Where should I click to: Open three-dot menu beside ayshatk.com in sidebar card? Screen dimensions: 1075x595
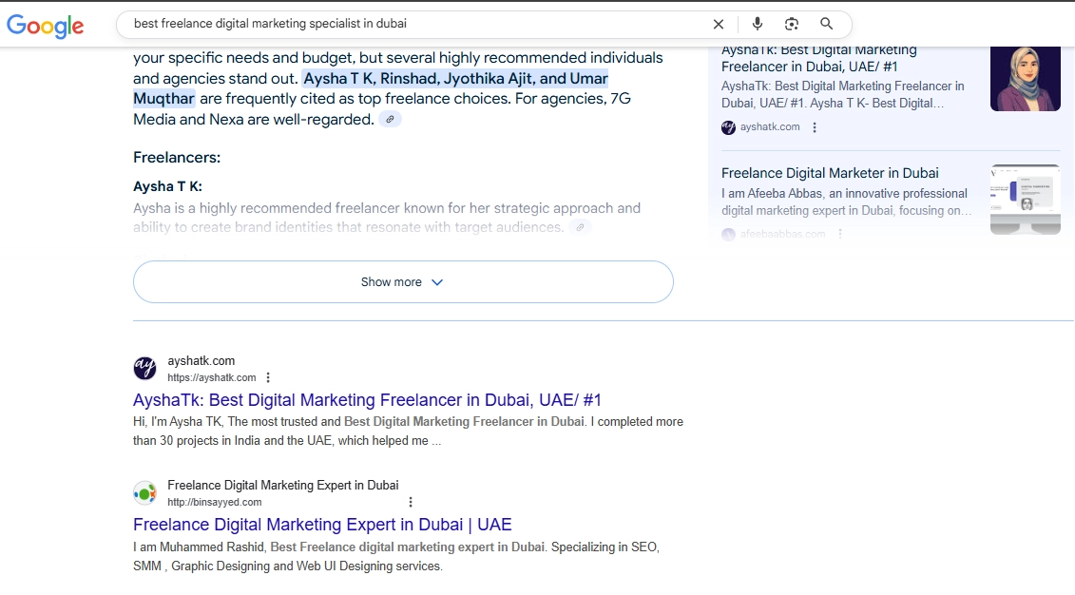[x=815, y=127]
